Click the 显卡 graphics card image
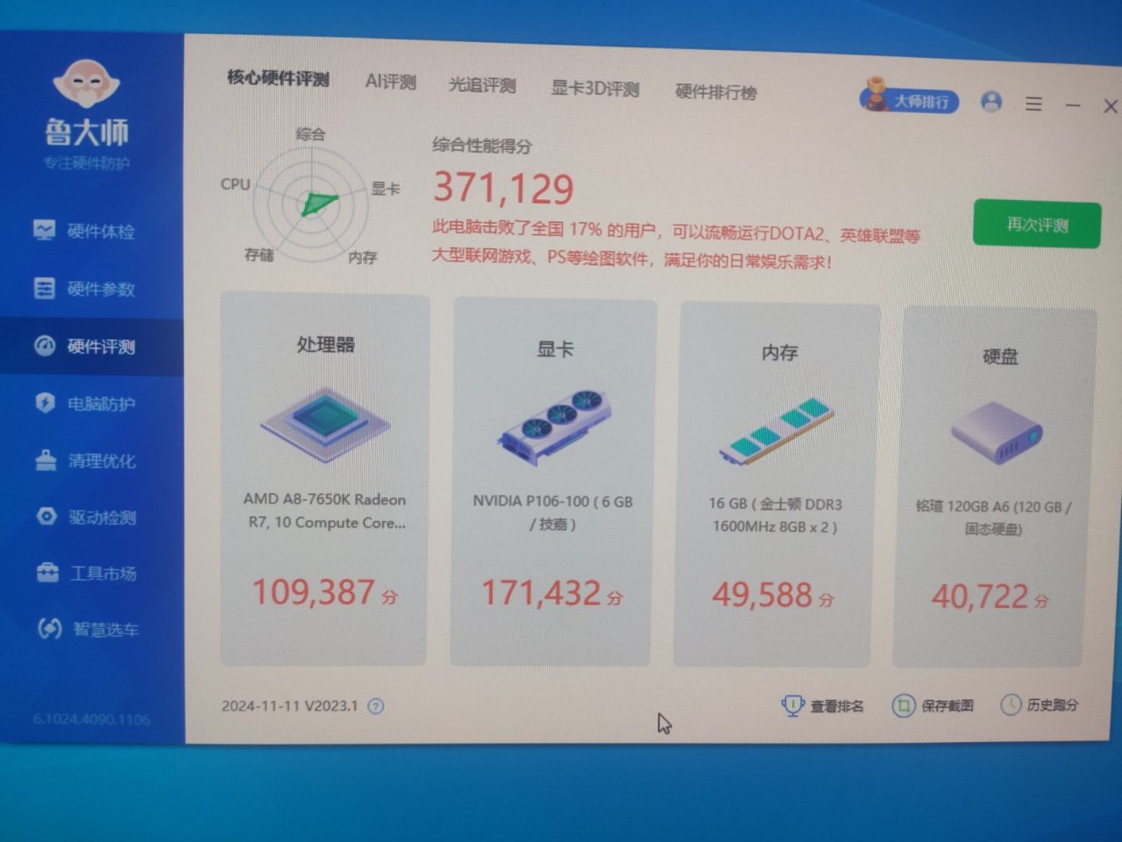The image size is (1122, 842). [x=554, y=426]
